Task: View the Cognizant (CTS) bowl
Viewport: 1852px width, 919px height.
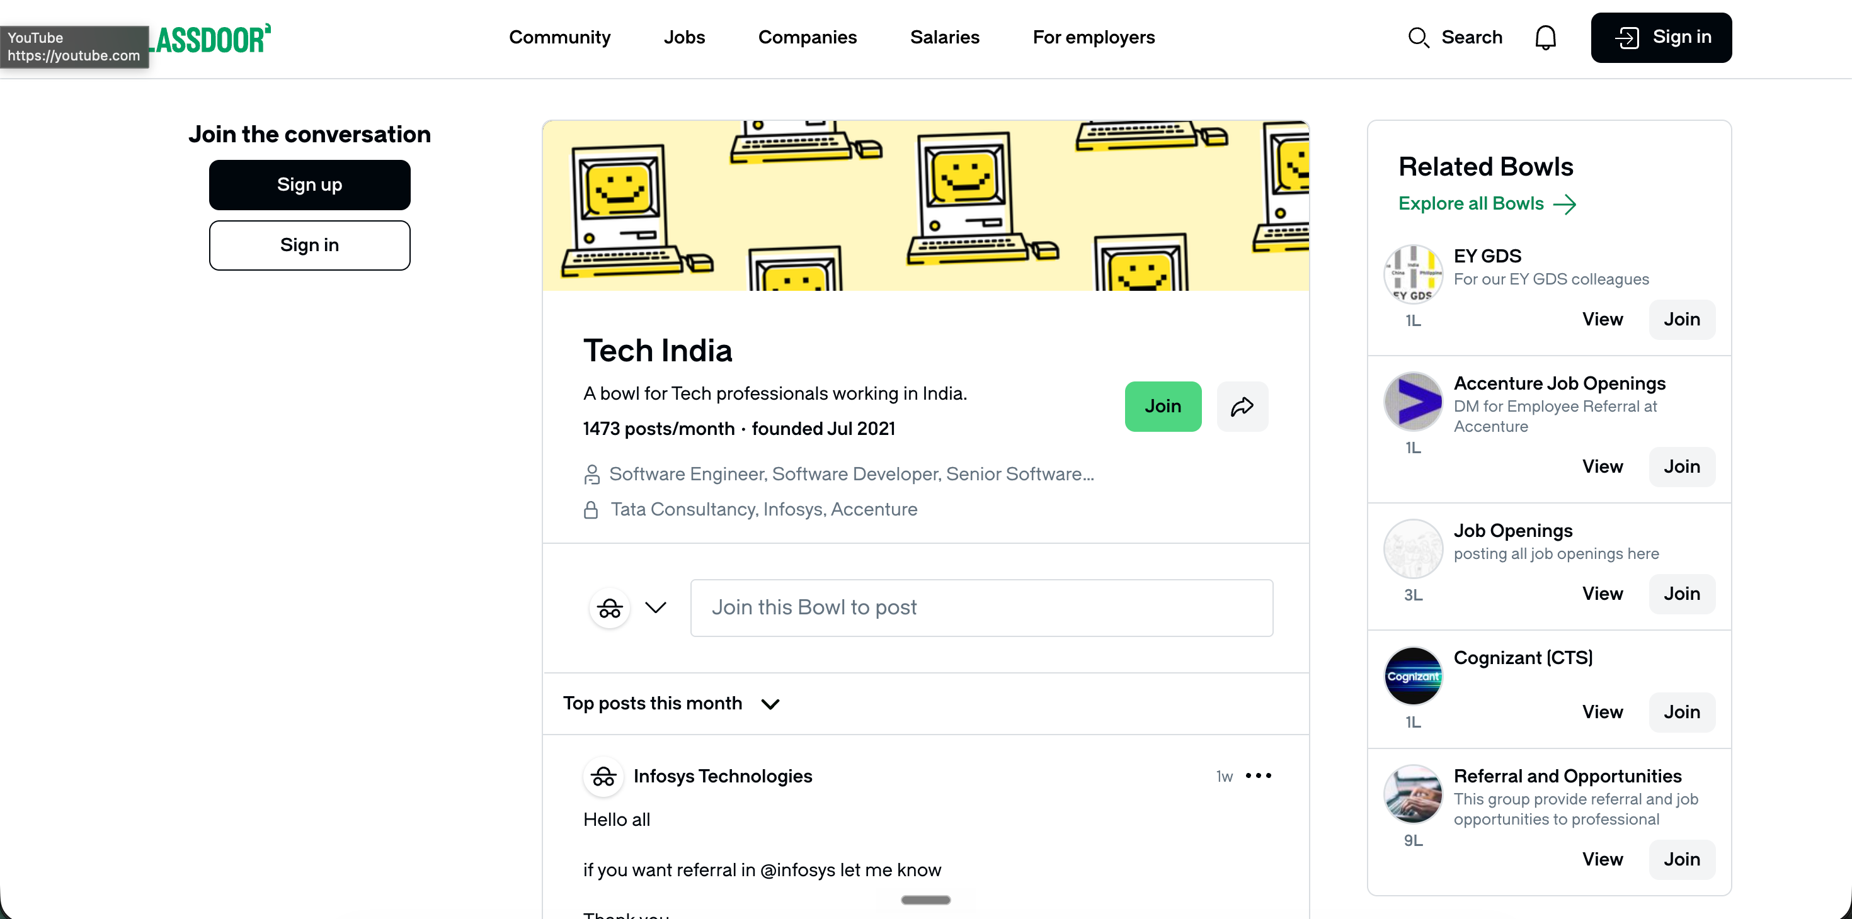Action: 1602,712
